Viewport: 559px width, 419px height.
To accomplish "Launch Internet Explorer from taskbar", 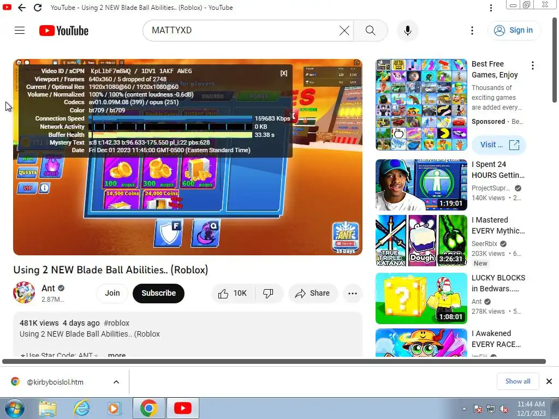I will click(x=81, y=408).
